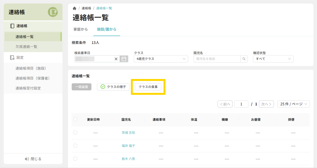This screenshot has width=317, height=168.
Task: Switch to the 家庭から tab
Action: (x=81, y=29)
